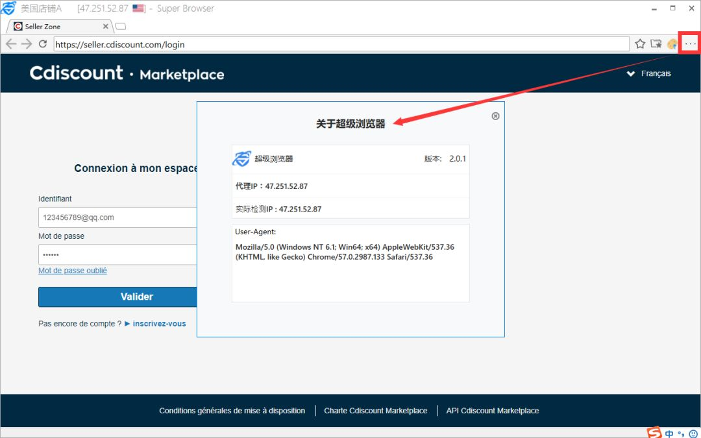Open a new tab with the blank tab button

coord(120,27)
